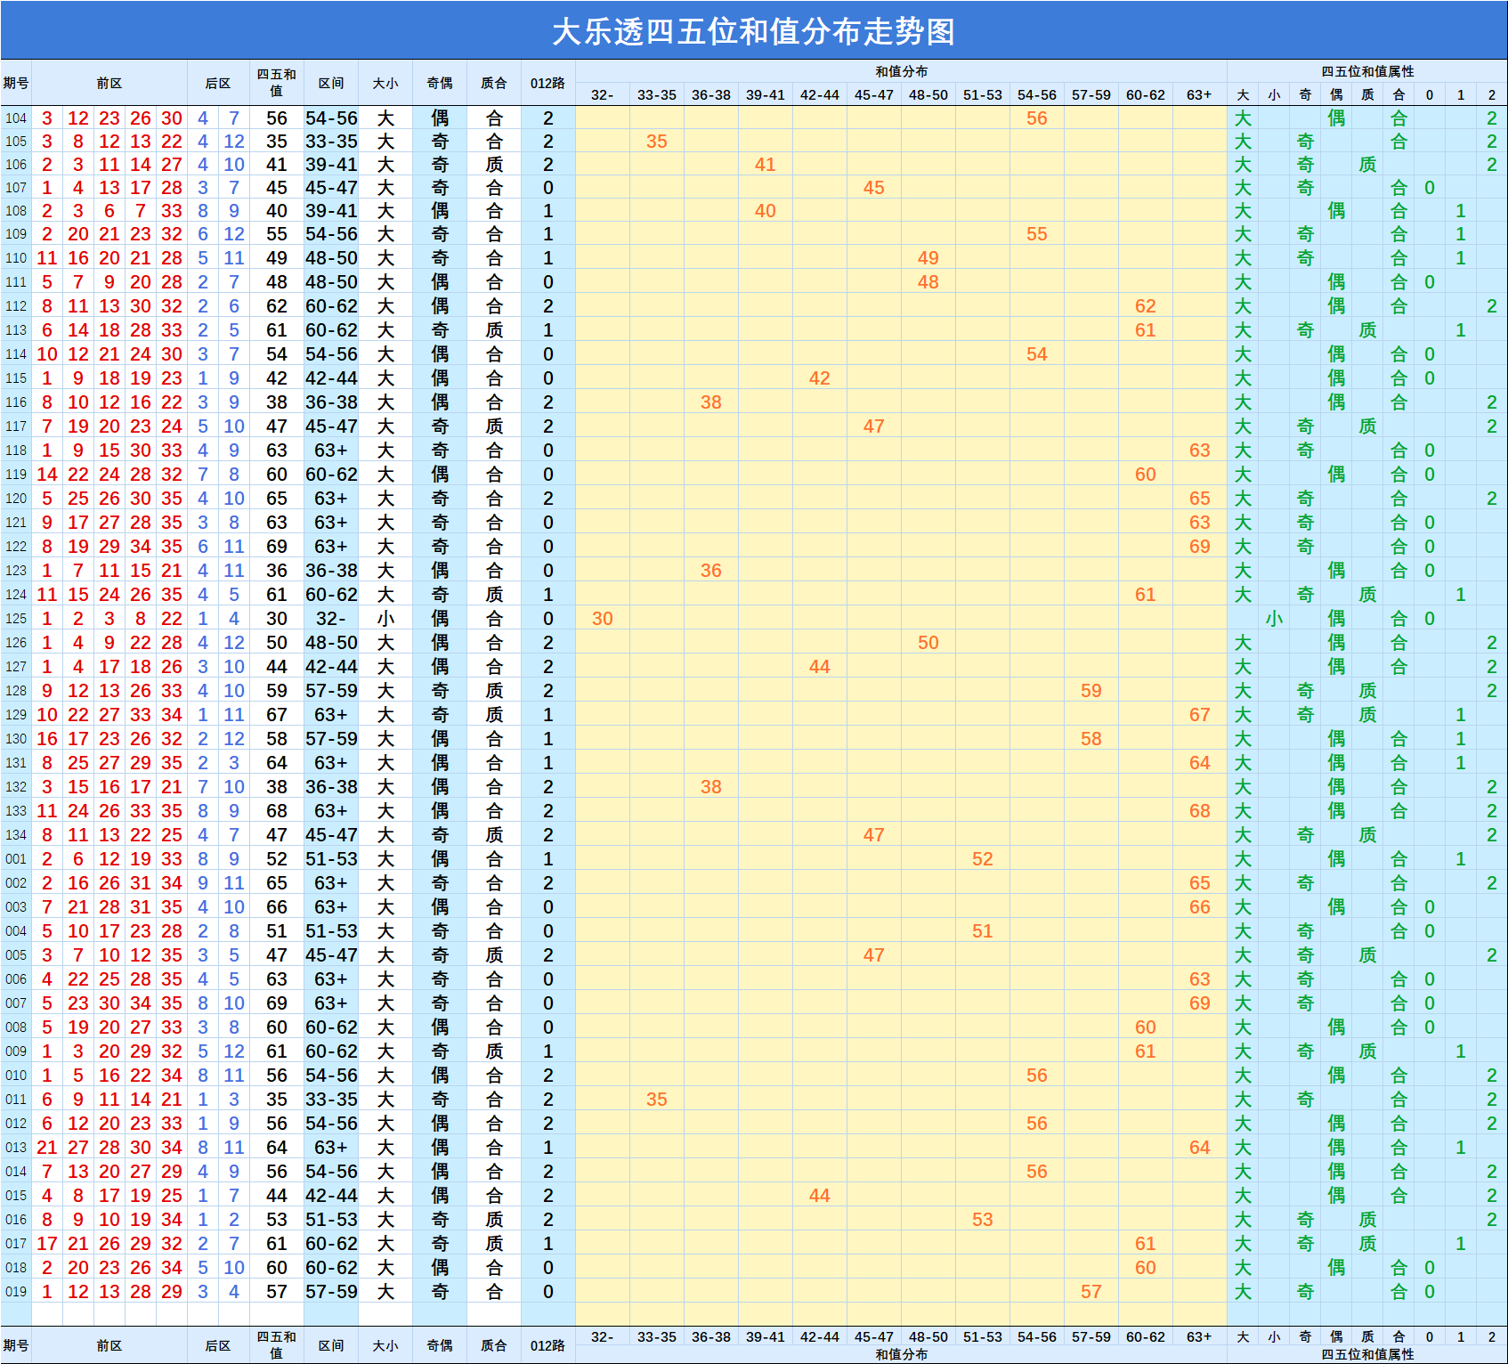Click the top 大小 column header

[x=385, y=83]
